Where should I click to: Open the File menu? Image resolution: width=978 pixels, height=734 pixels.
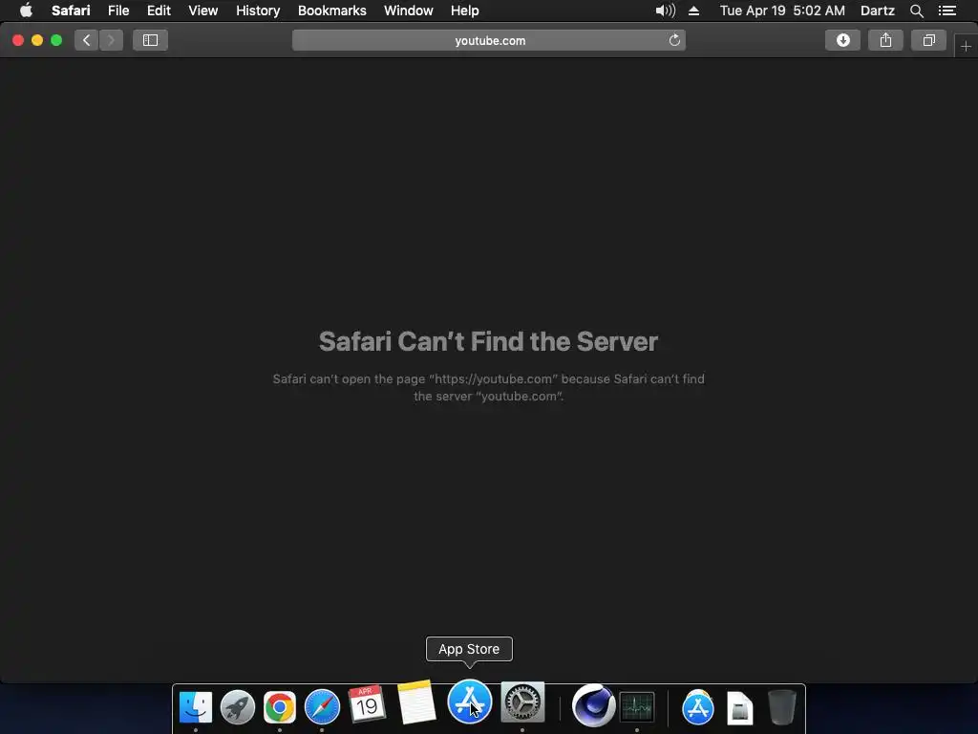coord(118,11)
